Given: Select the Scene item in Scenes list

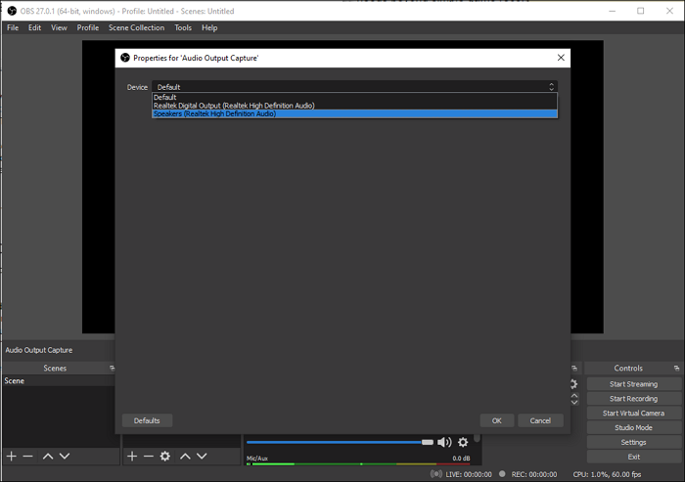Looking at the screenshot, I should click(59, 380).
